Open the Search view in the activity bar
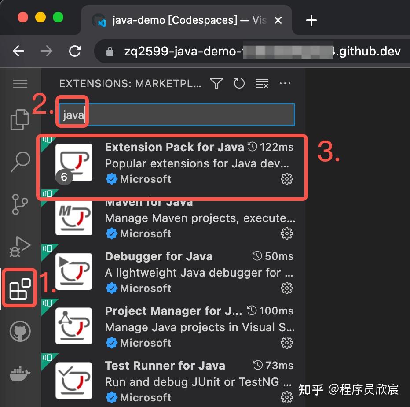This screenshot has width=410, height=407. pyautogui.click(x=20, y=162)
